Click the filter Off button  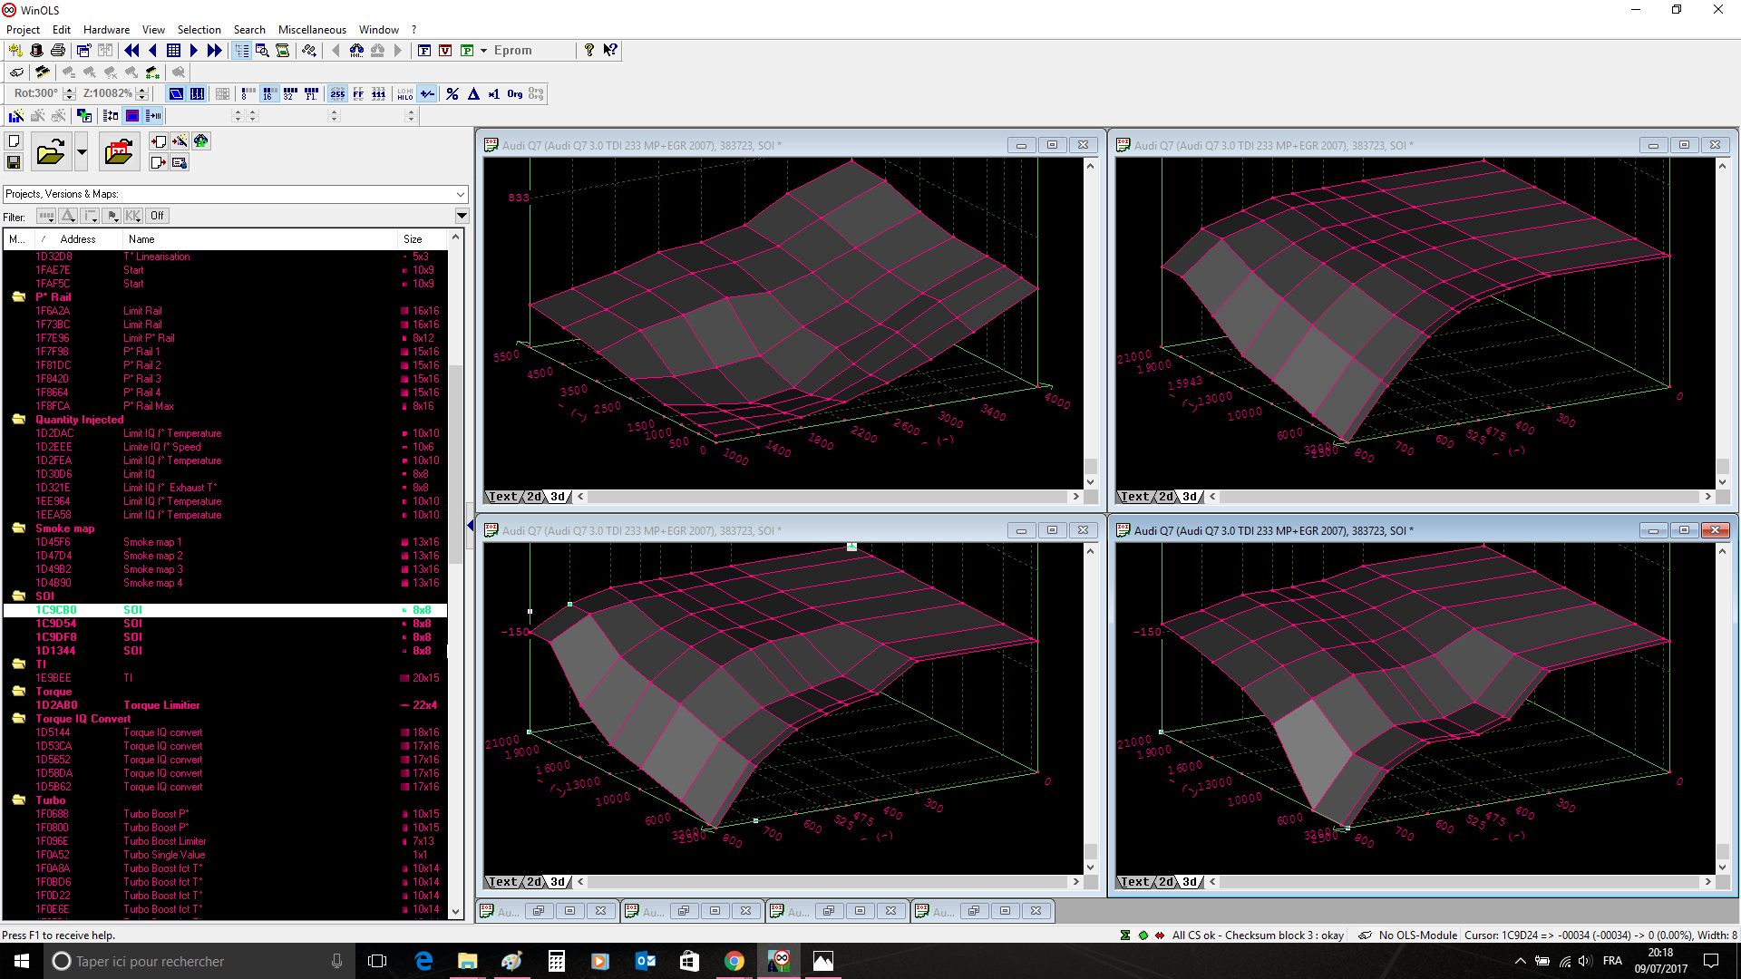158,216
